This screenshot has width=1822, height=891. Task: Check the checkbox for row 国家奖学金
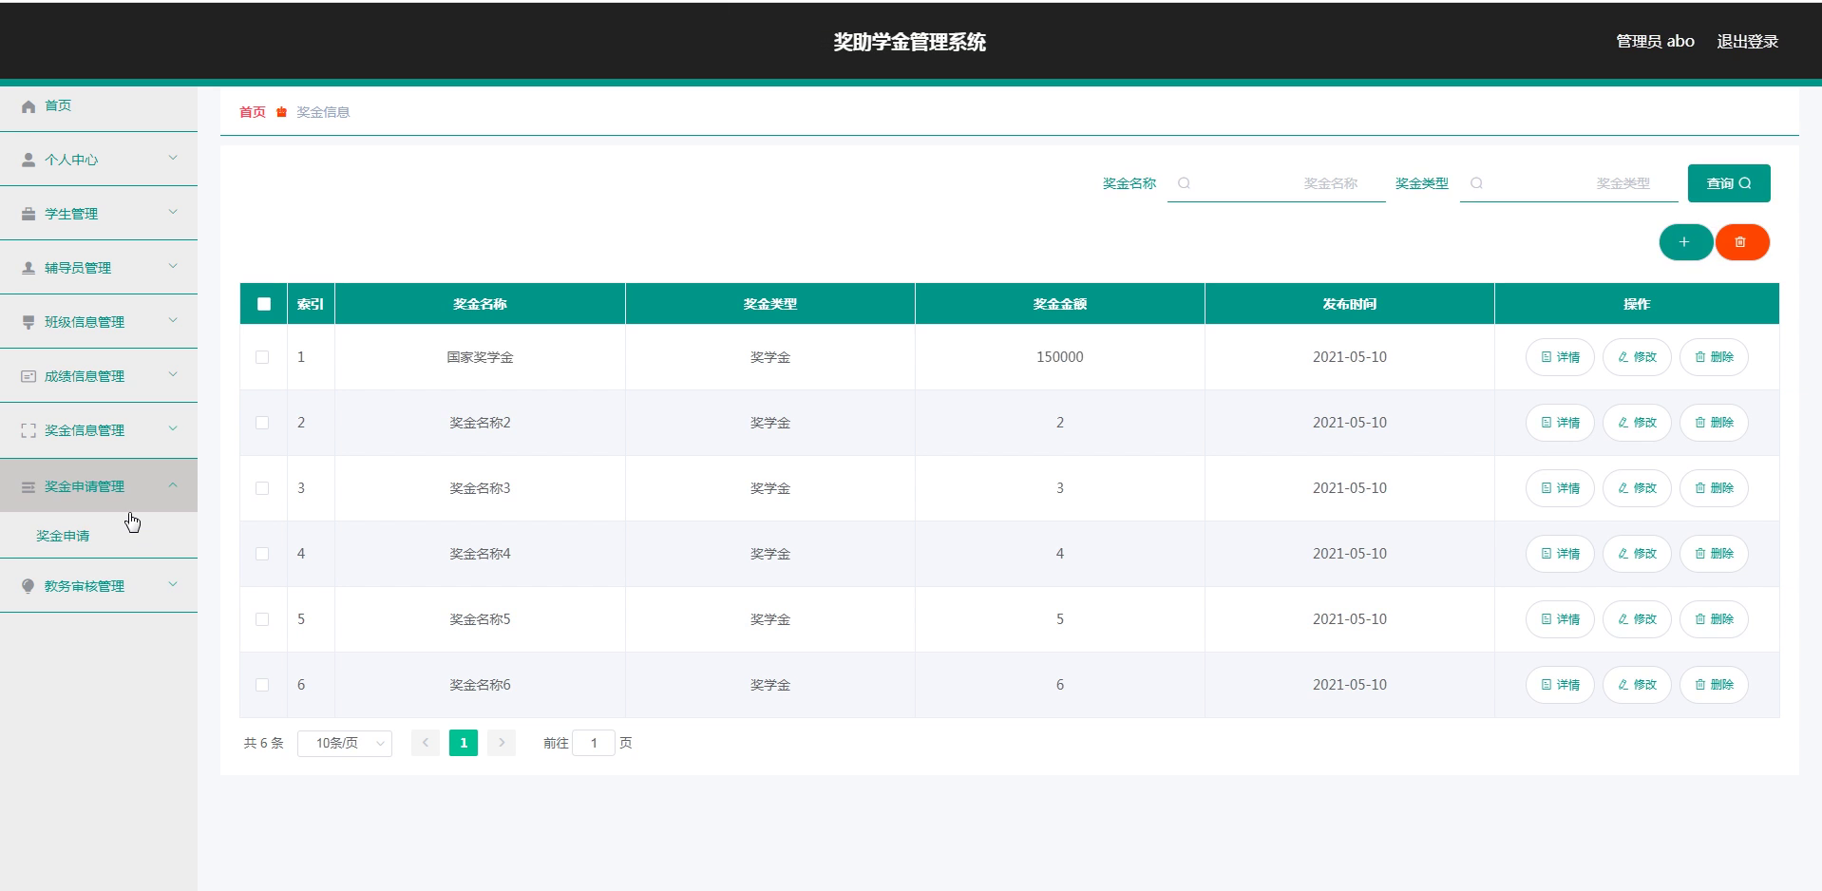(262, 357)
